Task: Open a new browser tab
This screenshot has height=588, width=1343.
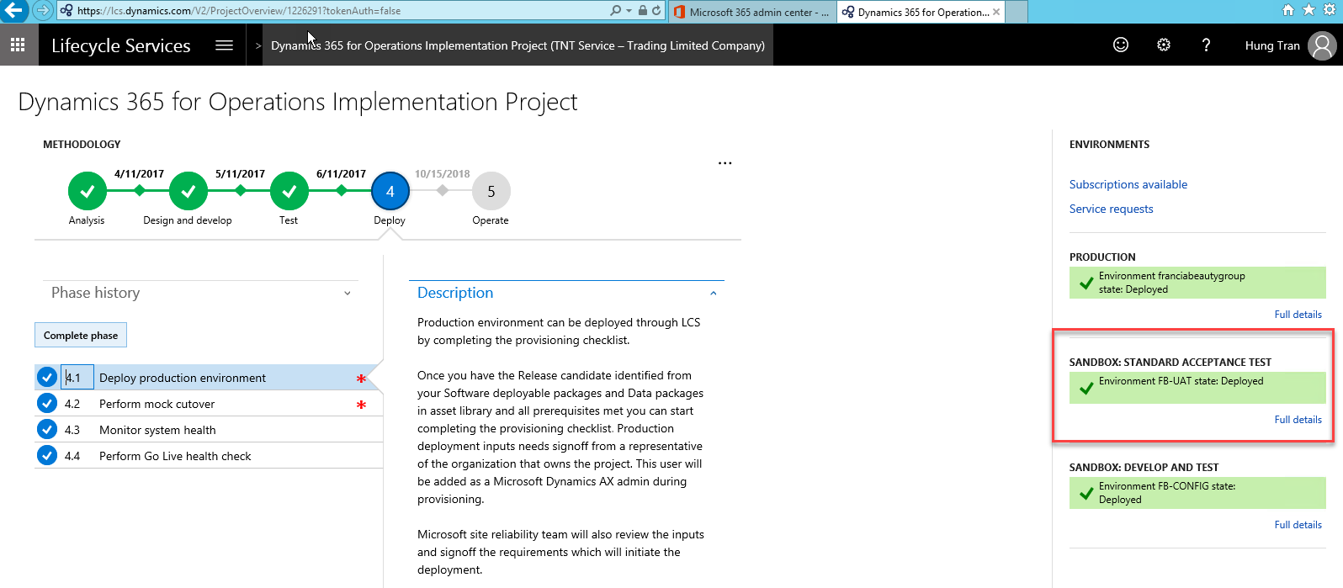Action: [1017, 12]
